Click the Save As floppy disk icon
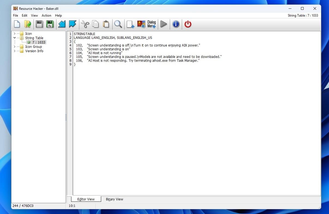 pos(50,24)
